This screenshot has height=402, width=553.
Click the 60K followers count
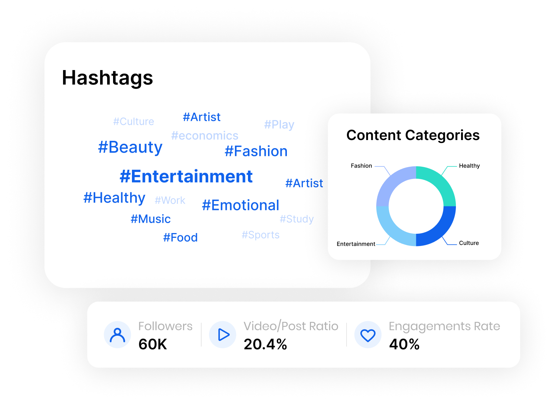153,345
